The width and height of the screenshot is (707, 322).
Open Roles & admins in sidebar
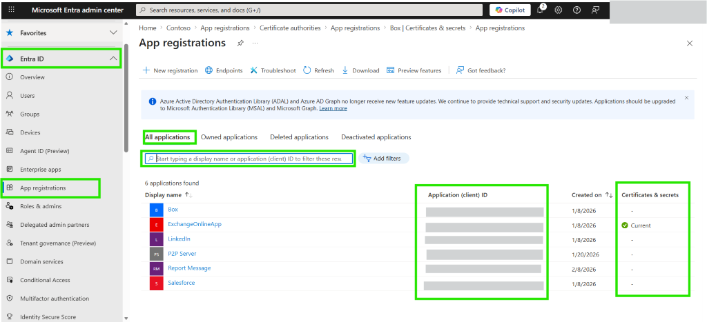(41, 206)
